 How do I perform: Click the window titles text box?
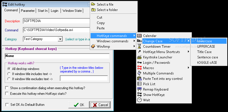[x=84, y=78]
